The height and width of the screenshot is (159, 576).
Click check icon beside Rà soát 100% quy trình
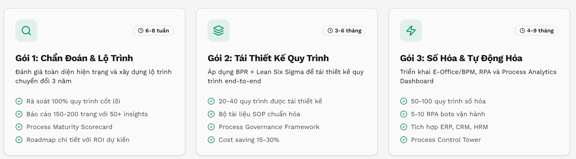tap(19, 101)
